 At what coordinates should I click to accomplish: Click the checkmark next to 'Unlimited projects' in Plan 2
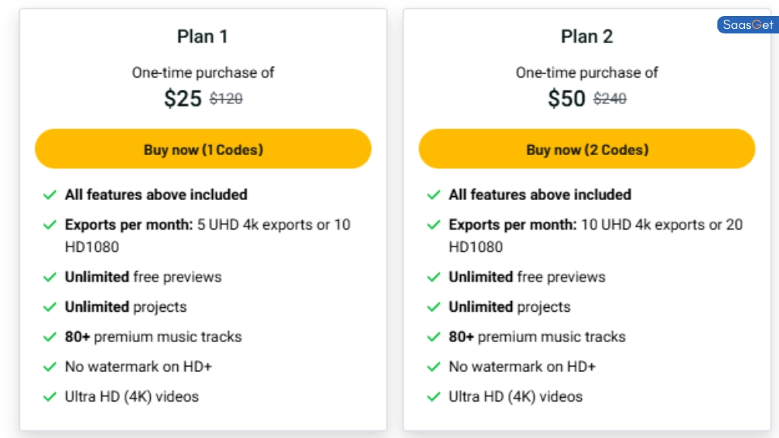434,307
